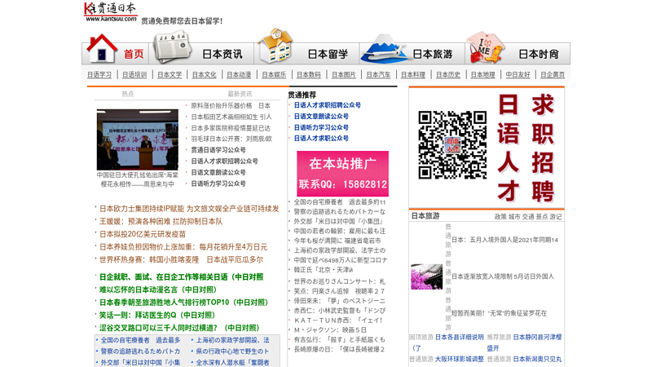The height and width of the screenshot is (367, 652).
Task: Go to 日本文学 in the sub-navigation
Action: pyautogui.click(x=170, y=75)
